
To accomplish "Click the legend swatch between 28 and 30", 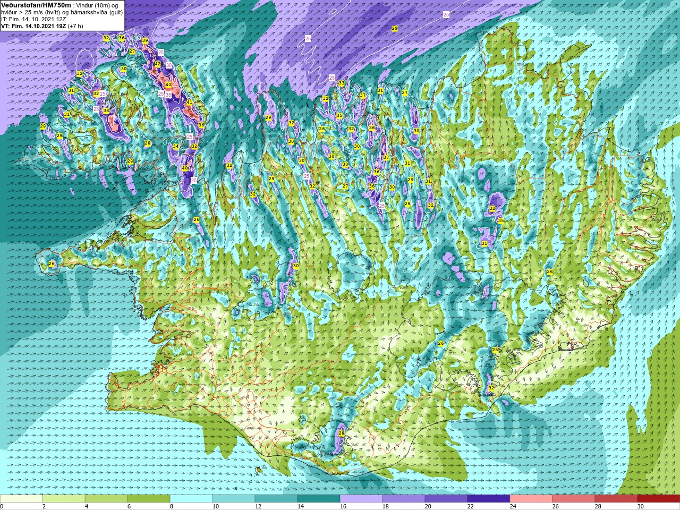I will [x=616, y=499].
